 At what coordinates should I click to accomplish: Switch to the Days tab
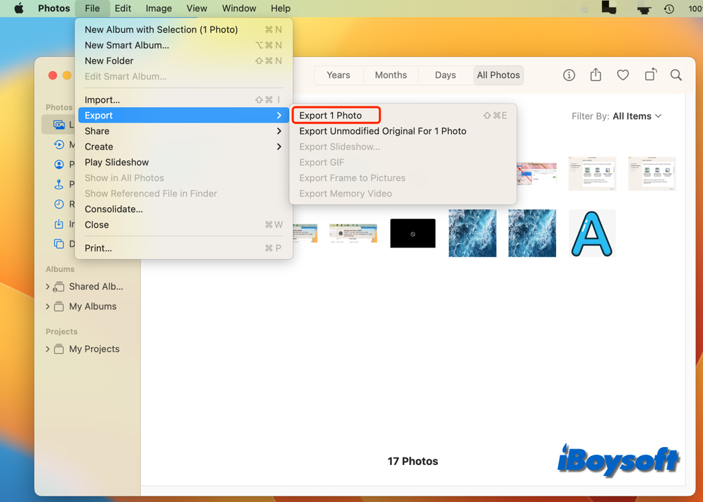(445, 75)
